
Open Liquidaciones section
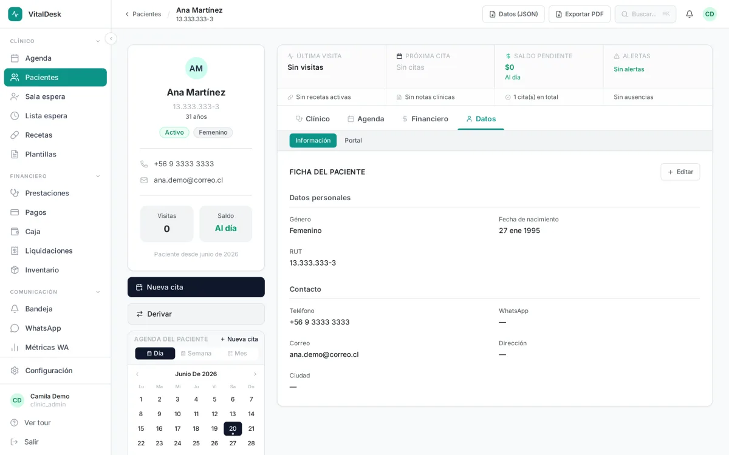pyautogui.click(x=55, y=251)
